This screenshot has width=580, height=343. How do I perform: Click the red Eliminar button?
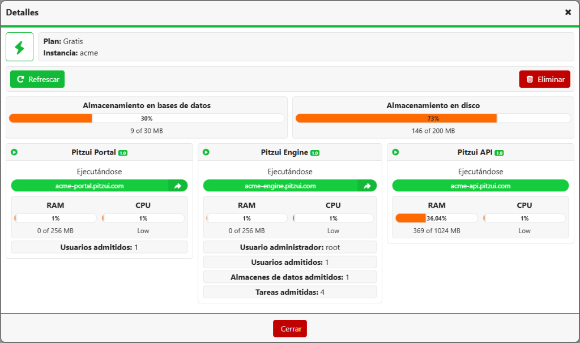pos(544,79)
